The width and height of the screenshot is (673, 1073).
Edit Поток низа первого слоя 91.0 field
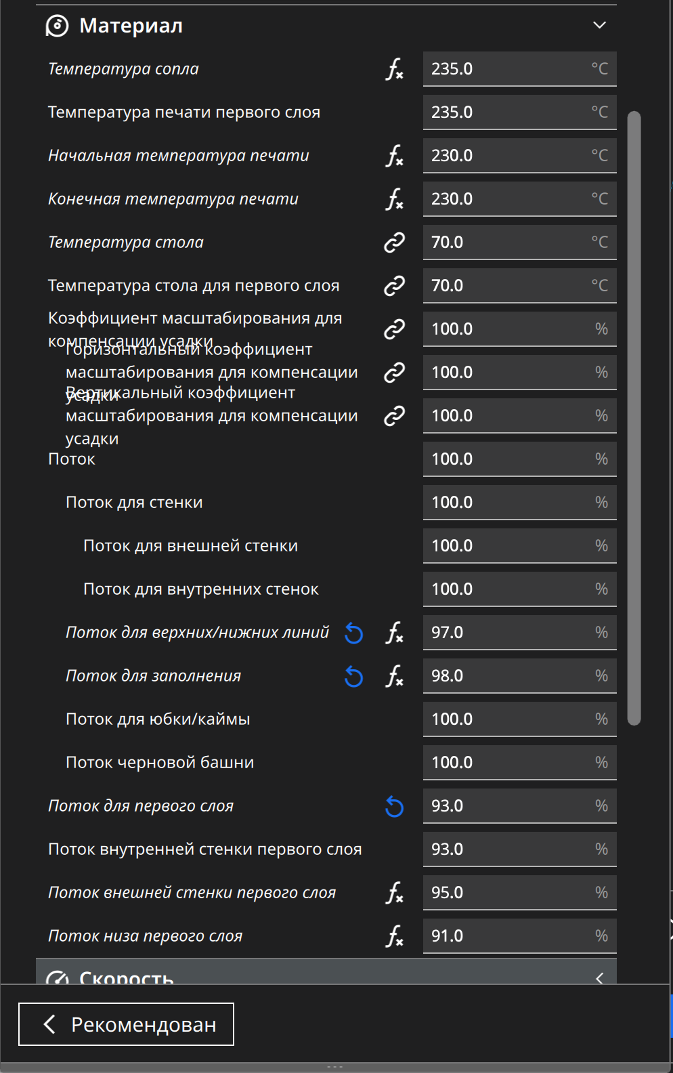coord(520,936)
